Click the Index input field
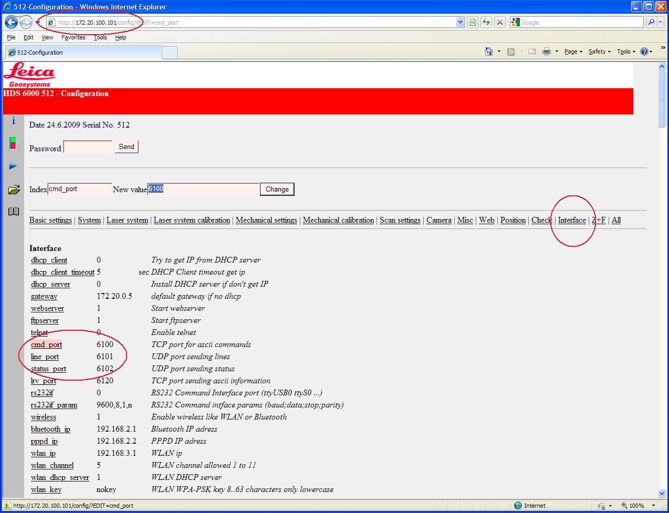669x513 pixels. [80, 189]
